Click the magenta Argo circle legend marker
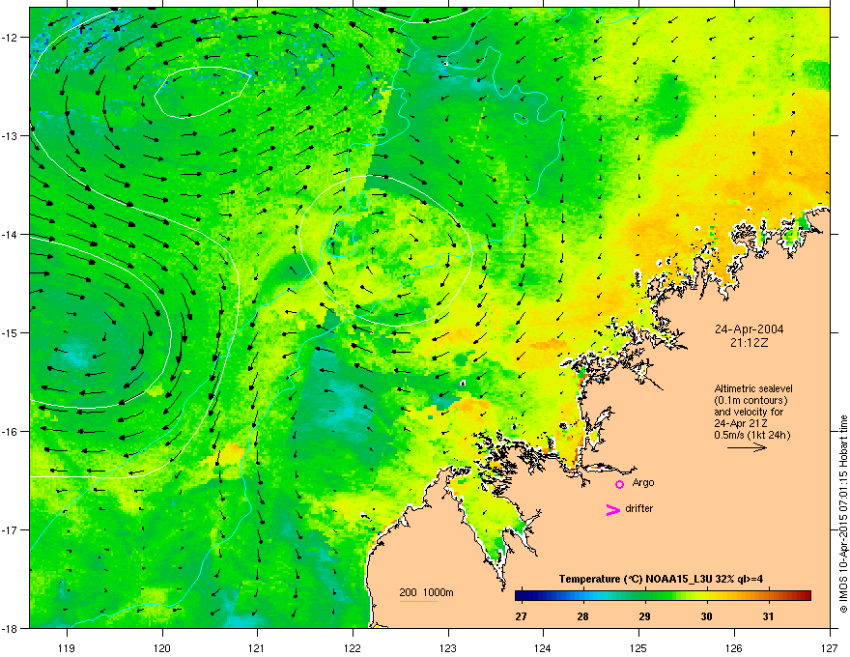 coord(619,484)
